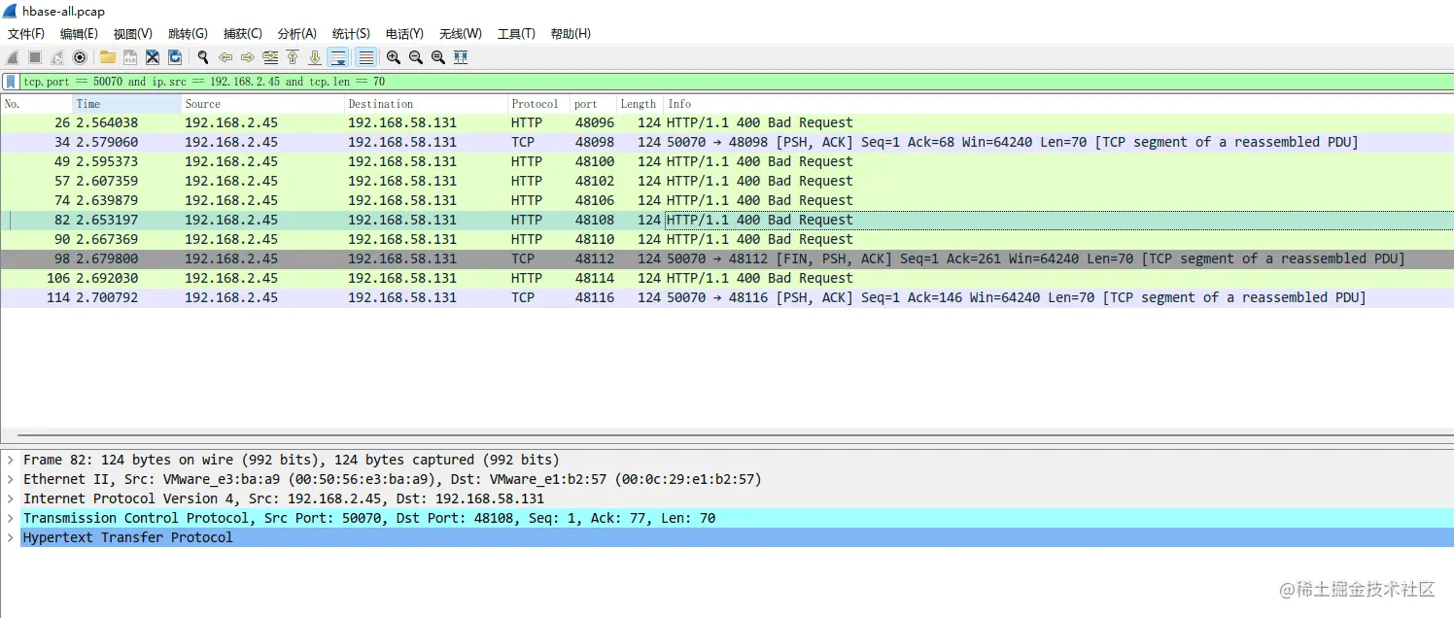Open the 文件(F) menu
Screen dimensions: 1454x618
26,34
